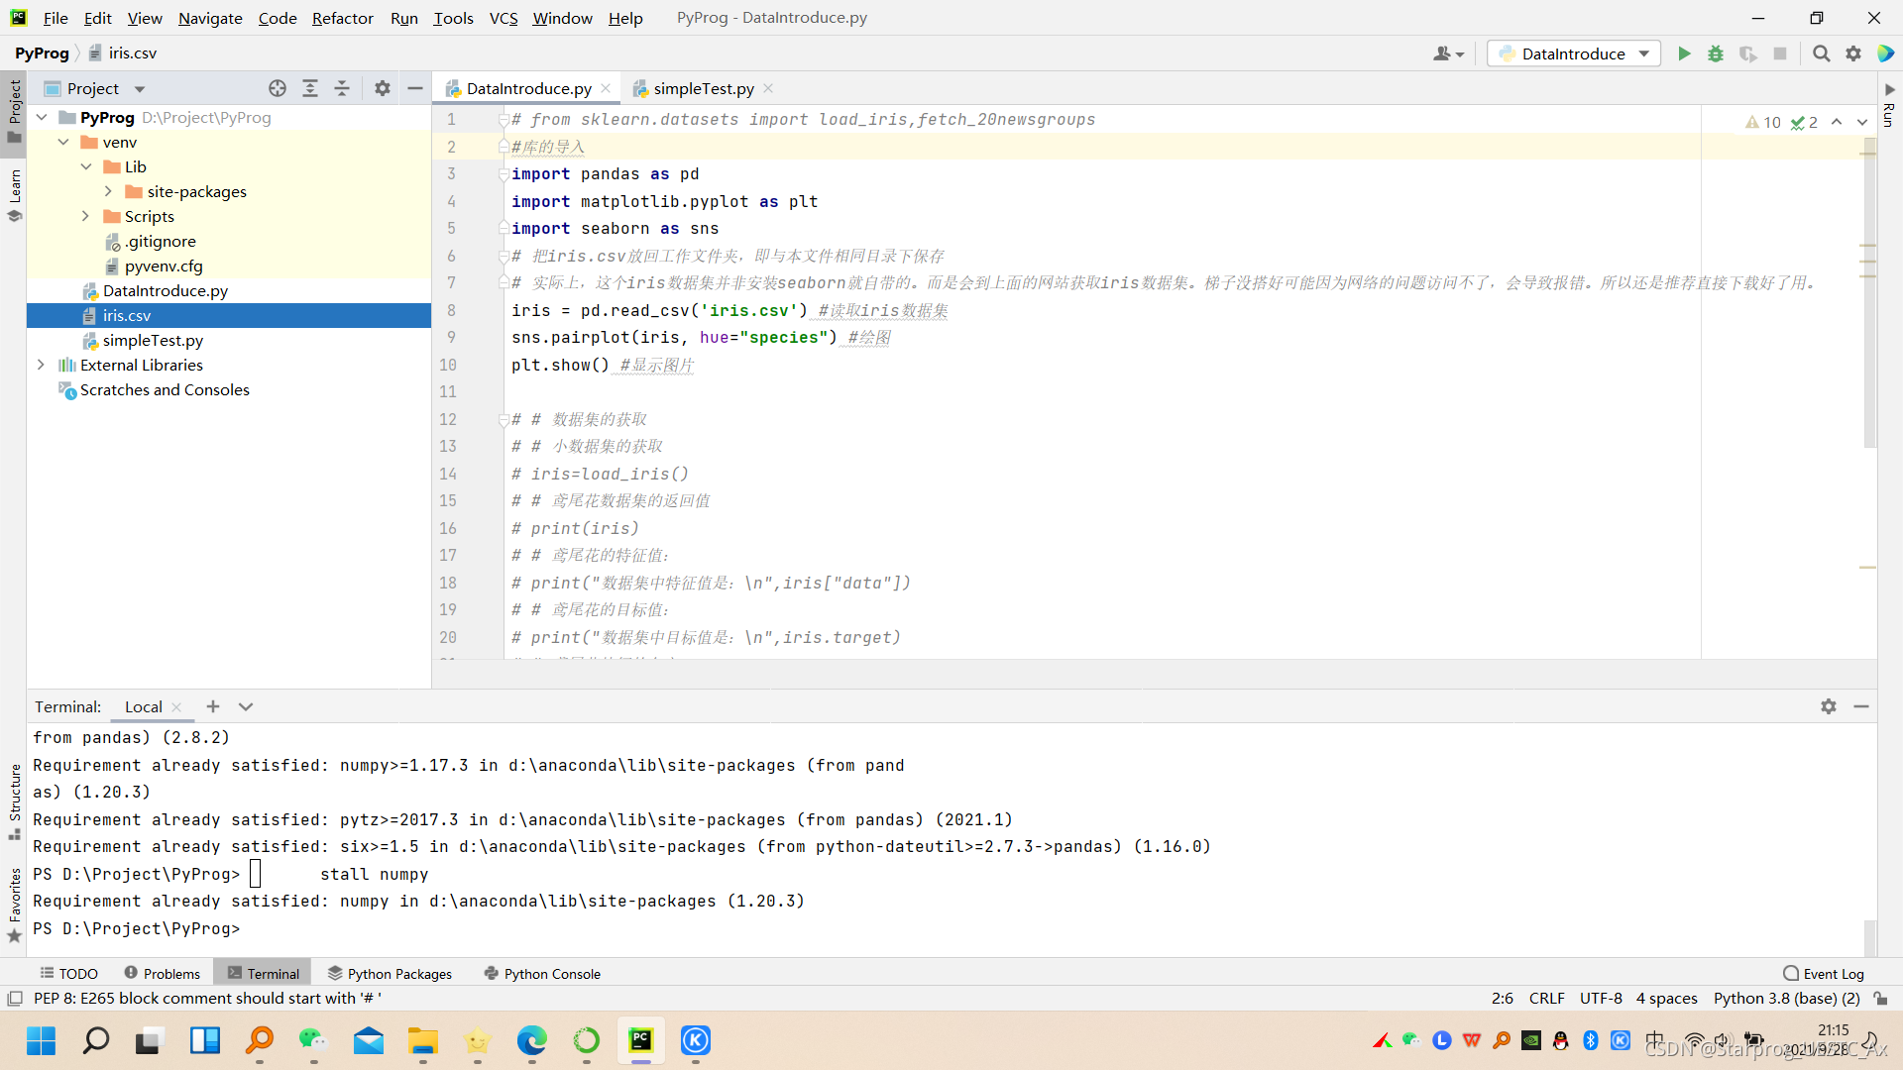Viewport: 1903px width, 1070px height.
Task: Open the Python Packages tool window
Action: click(390, 974)
